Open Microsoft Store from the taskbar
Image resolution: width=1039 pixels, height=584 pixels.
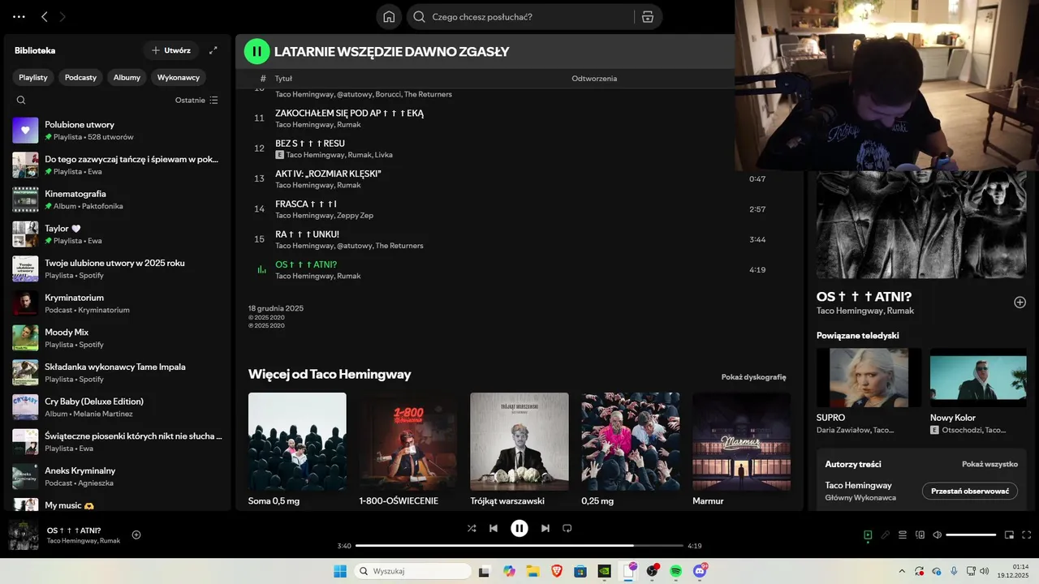pos(580,571)
